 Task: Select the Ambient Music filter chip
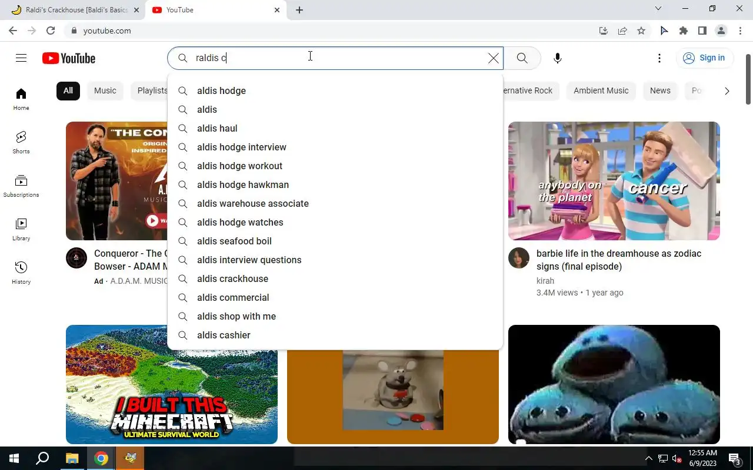tap(601, 90)
